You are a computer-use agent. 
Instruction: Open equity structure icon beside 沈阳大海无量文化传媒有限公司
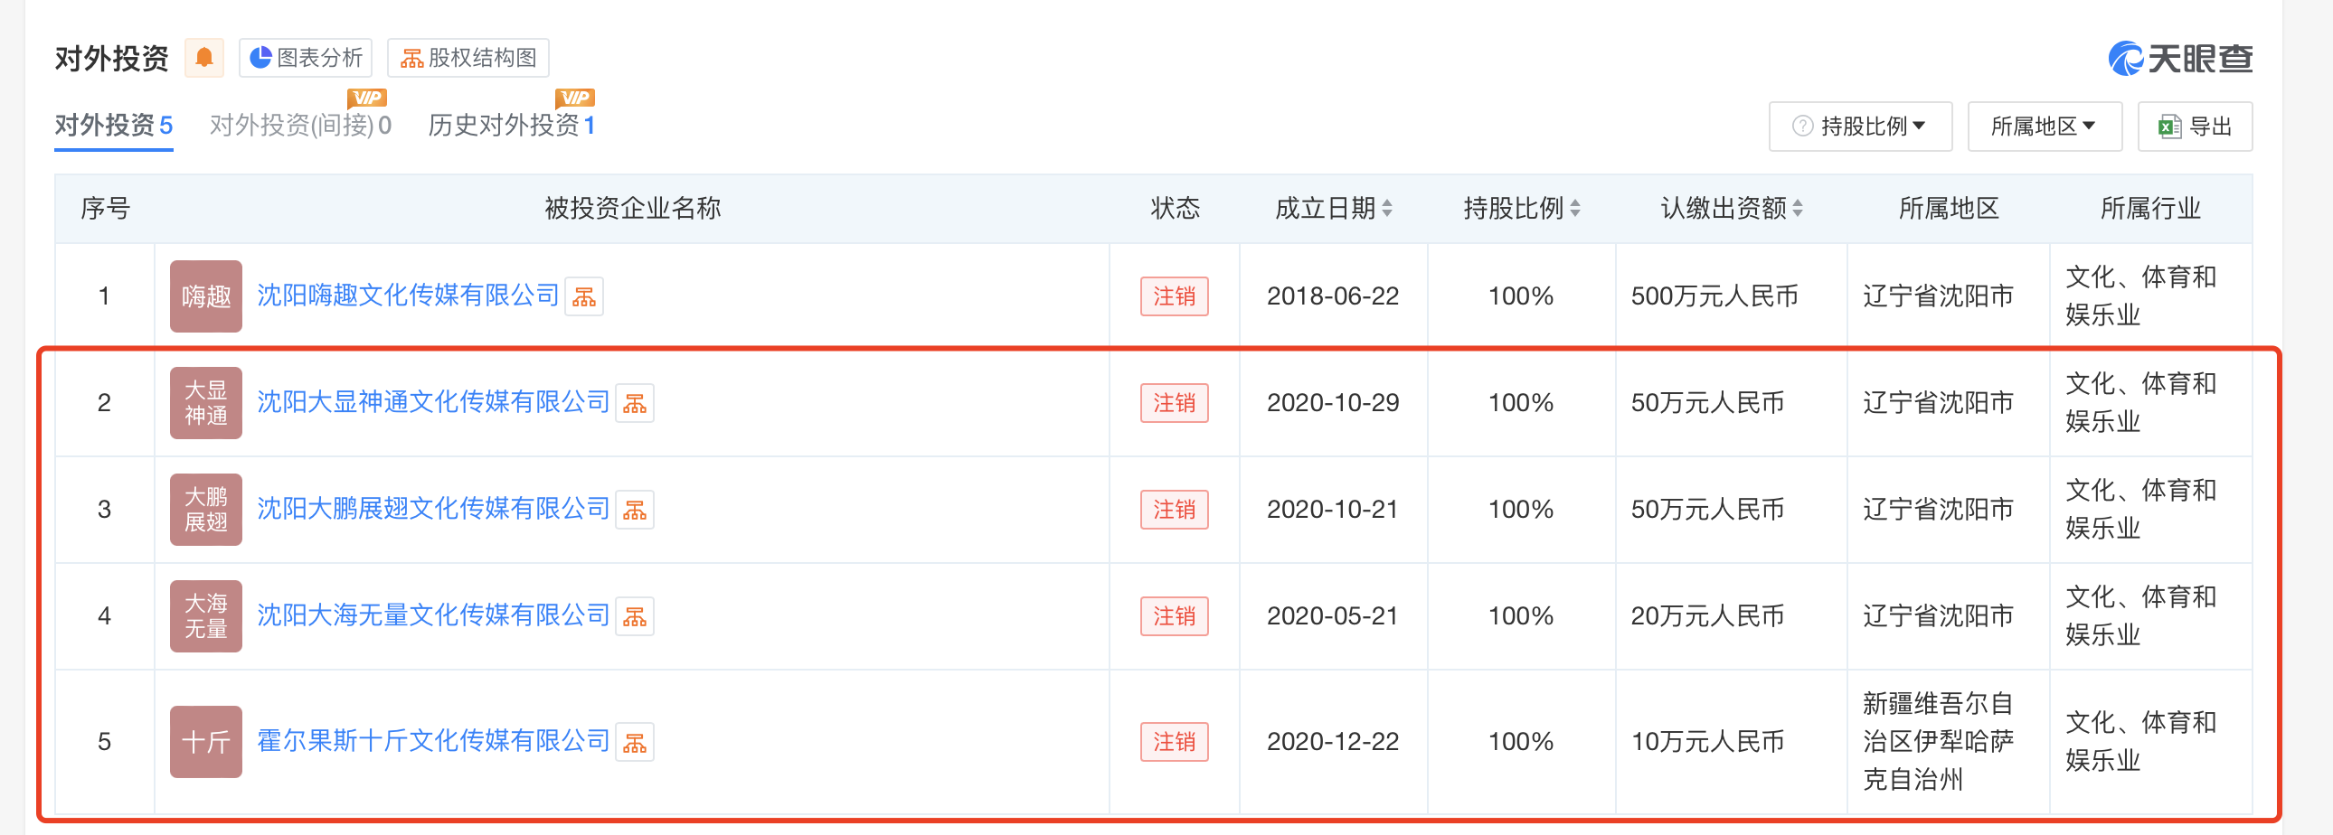635,617
